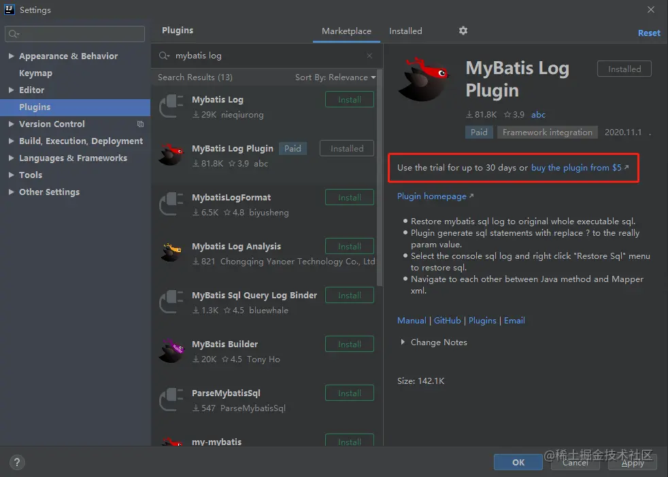
Task: Click the Framework integration tag
Action: click(x=547, y=132)
